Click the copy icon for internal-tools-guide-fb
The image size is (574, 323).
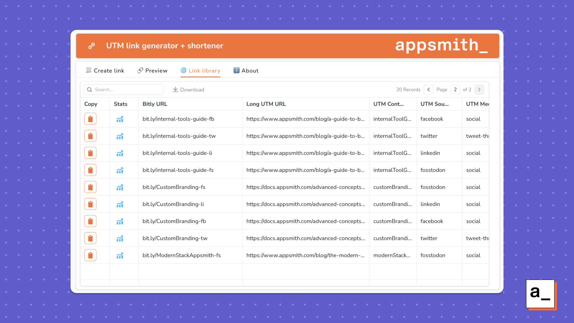90,119
